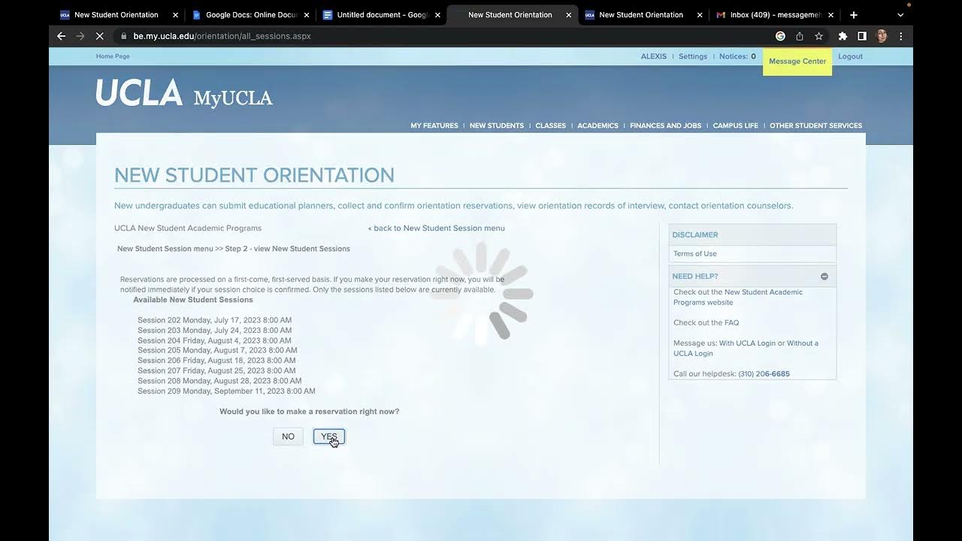Click the Google account G icon in address bar
This screenshot has height=541, width=962.
(780, 36)
